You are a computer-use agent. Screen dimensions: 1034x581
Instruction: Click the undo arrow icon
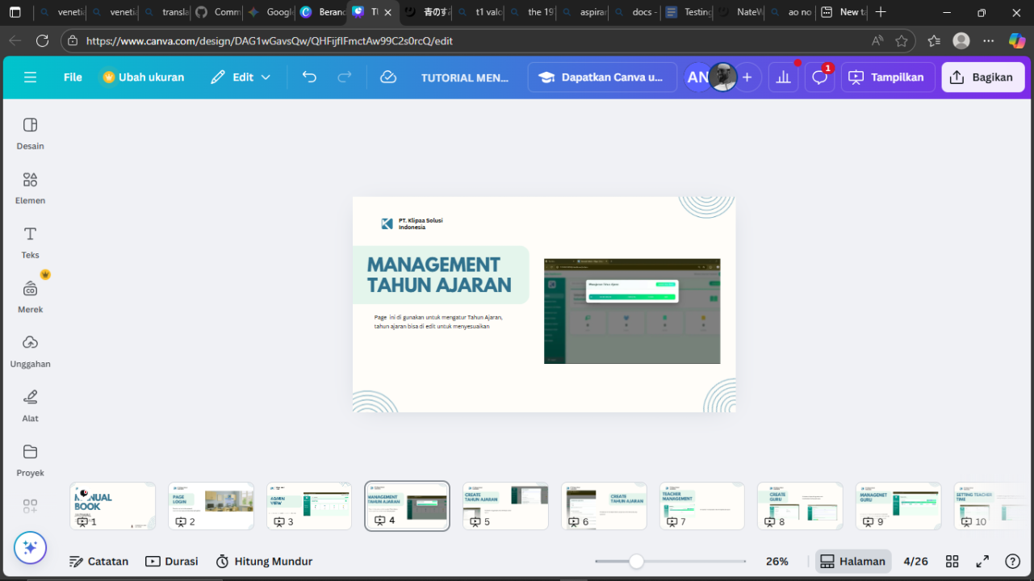click(309, 77)
